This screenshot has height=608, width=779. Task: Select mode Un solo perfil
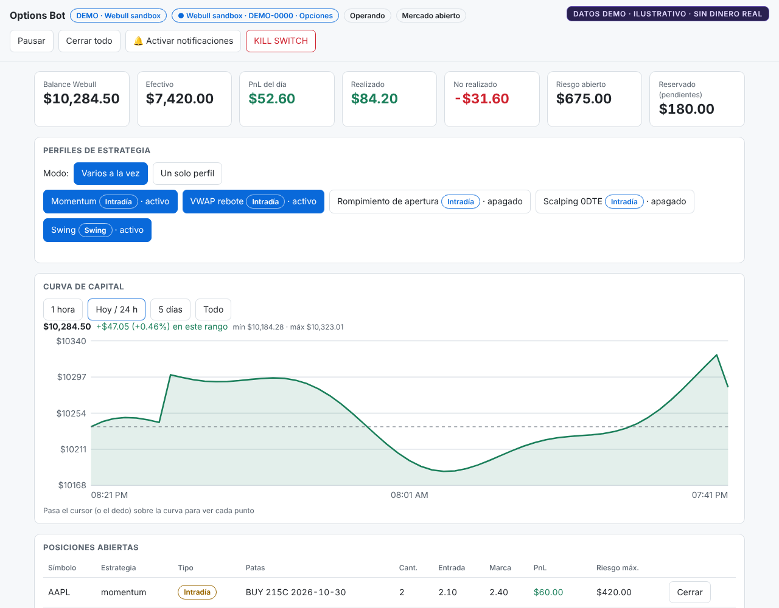[x=187, y=173]
